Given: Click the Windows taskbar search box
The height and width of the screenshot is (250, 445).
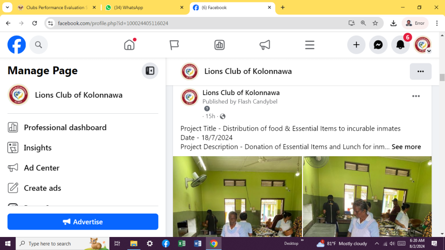Looking at the screenshot, I should (63, 243).
